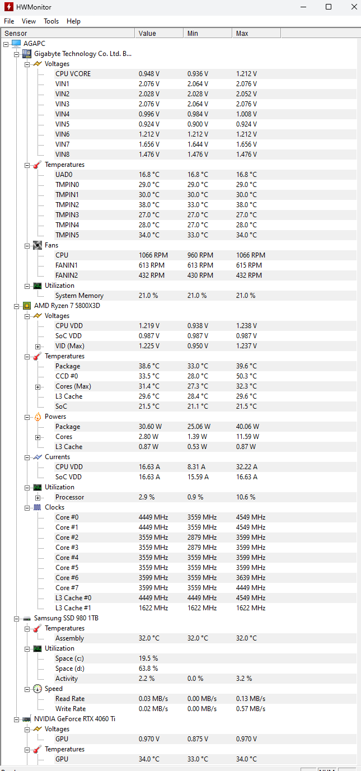Select the CPU VCORE row

205,74
